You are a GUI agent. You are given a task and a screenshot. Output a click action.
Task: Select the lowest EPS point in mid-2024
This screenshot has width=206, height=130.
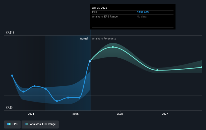pos(57,101)
